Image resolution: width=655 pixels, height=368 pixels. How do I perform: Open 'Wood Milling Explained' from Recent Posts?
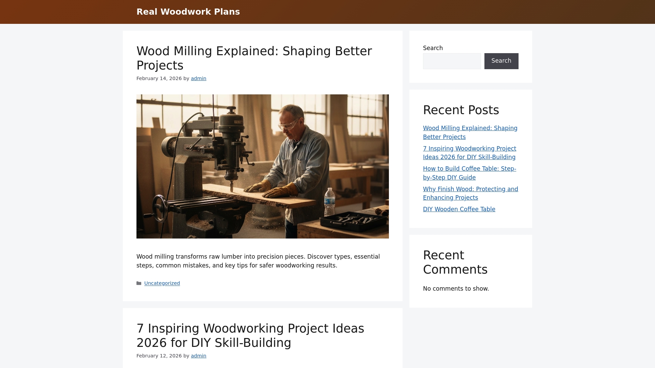(470, 133)
